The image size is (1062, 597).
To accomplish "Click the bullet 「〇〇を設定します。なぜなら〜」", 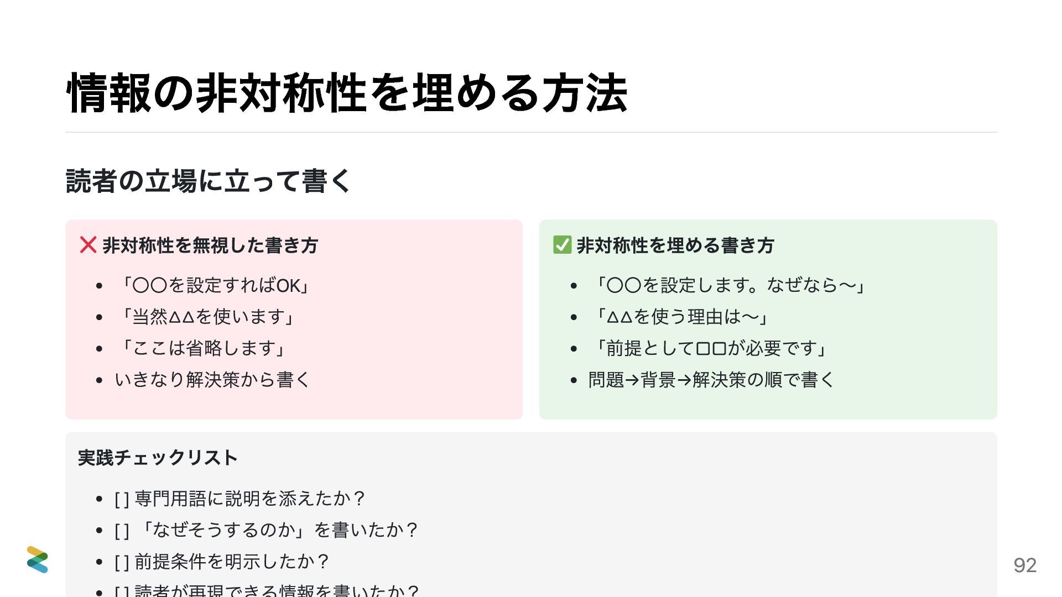I will pyautogui.click(x=729, y=286).
